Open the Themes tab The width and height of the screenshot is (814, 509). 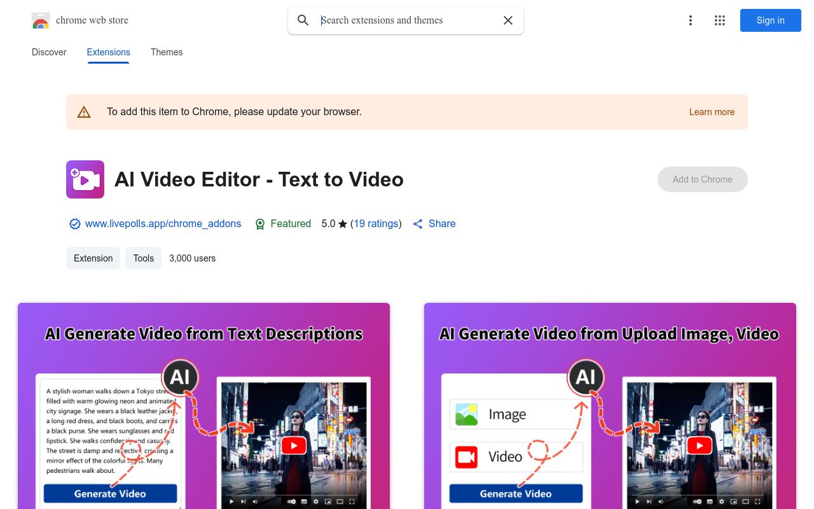pyautogui.click(x=167, y=52)
